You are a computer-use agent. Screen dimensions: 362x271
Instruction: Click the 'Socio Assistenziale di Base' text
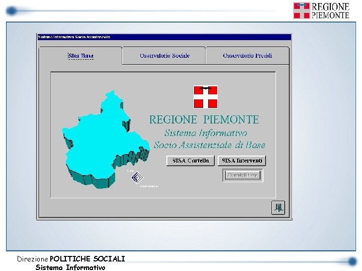pos(209,145)
